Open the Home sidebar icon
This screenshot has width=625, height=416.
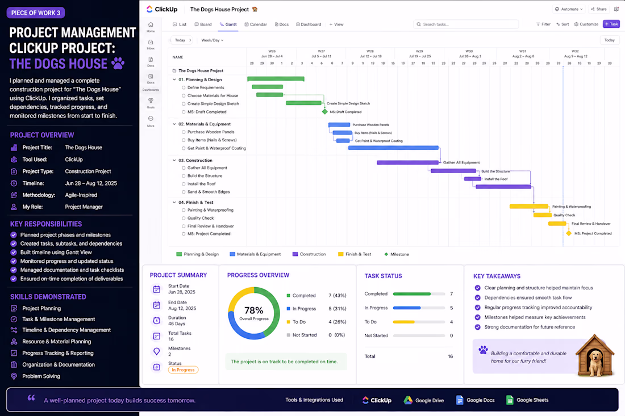pos(151,24)
